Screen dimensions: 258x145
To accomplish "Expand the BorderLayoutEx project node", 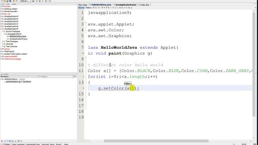I will tap(1, 11).
